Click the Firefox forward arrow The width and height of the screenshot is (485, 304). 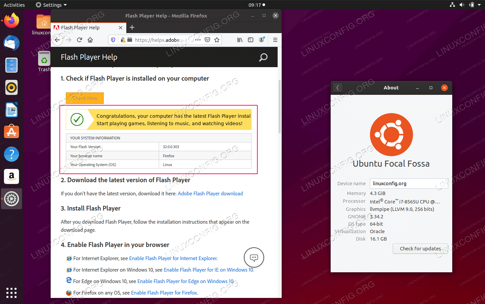point(69,40)
